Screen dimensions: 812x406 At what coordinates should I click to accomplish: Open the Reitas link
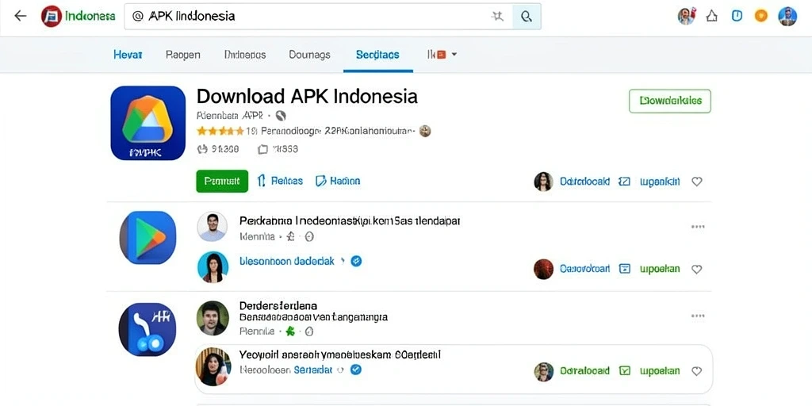click(x=280, y=181)
